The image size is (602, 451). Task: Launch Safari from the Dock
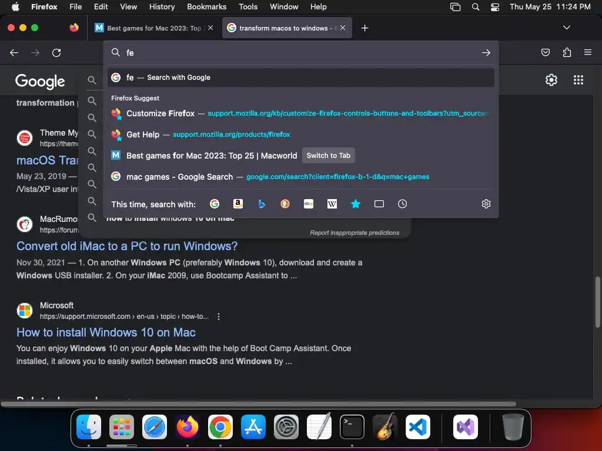(155, 427)
